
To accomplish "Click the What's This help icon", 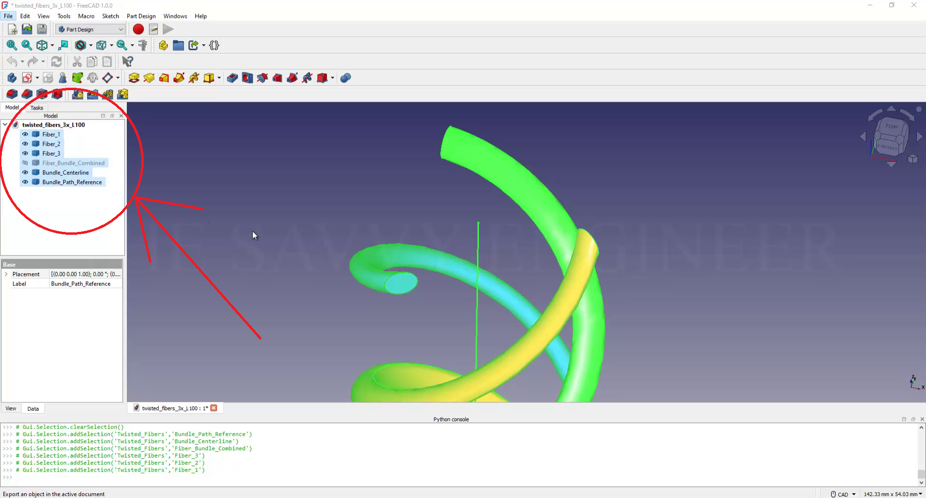I will tap(127, 62).
